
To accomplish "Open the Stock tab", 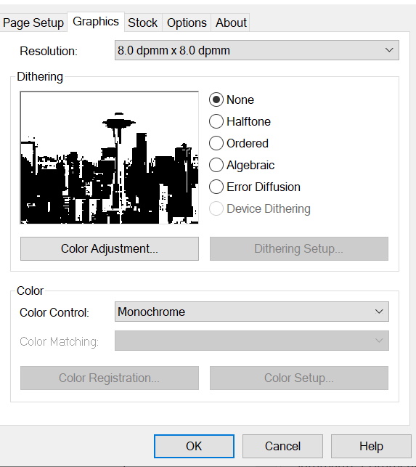I will [x=142, y=23].
